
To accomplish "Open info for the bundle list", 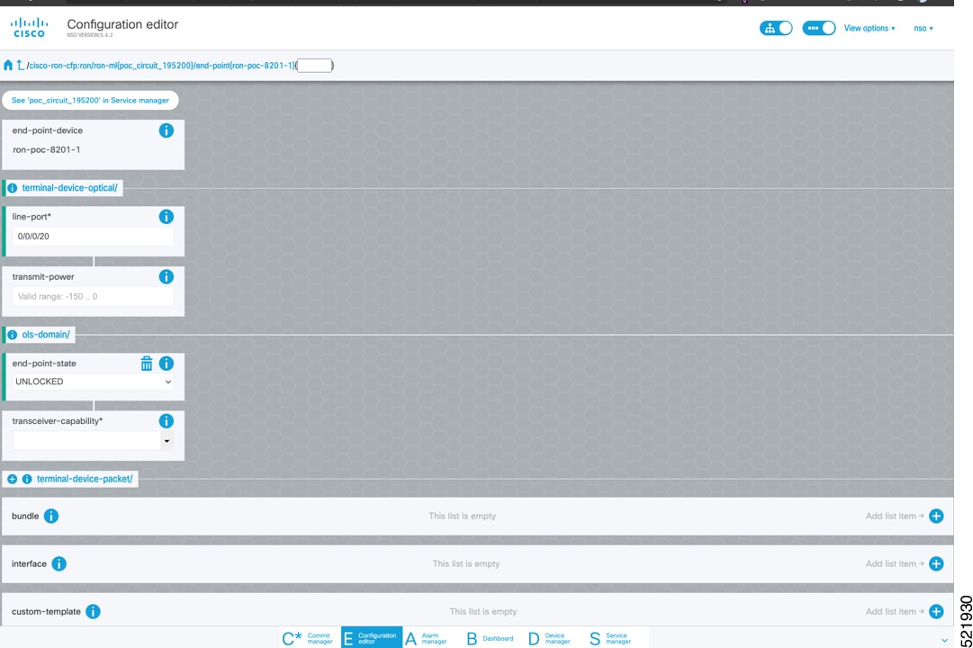I will click(51, 516).
